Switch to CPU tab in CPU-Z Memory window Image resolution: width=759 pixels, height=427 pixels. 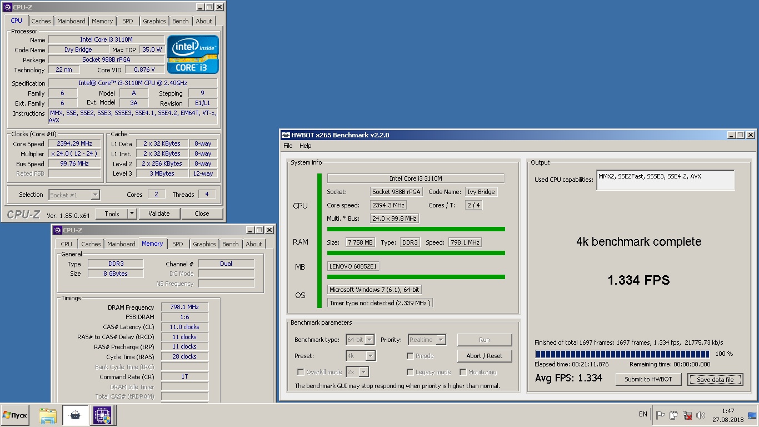[67, 244]
